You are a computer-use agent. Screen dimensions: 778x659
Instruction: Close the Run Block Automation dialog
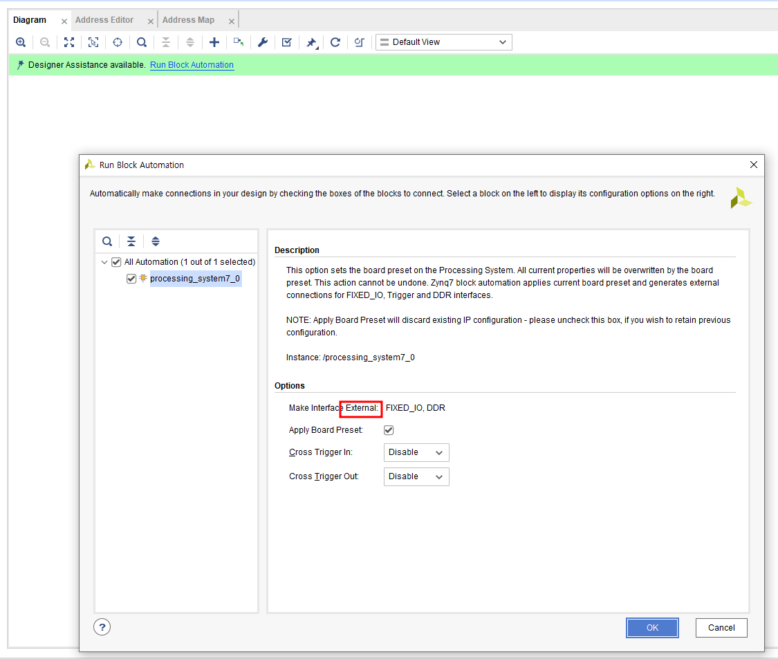point(754,165)
